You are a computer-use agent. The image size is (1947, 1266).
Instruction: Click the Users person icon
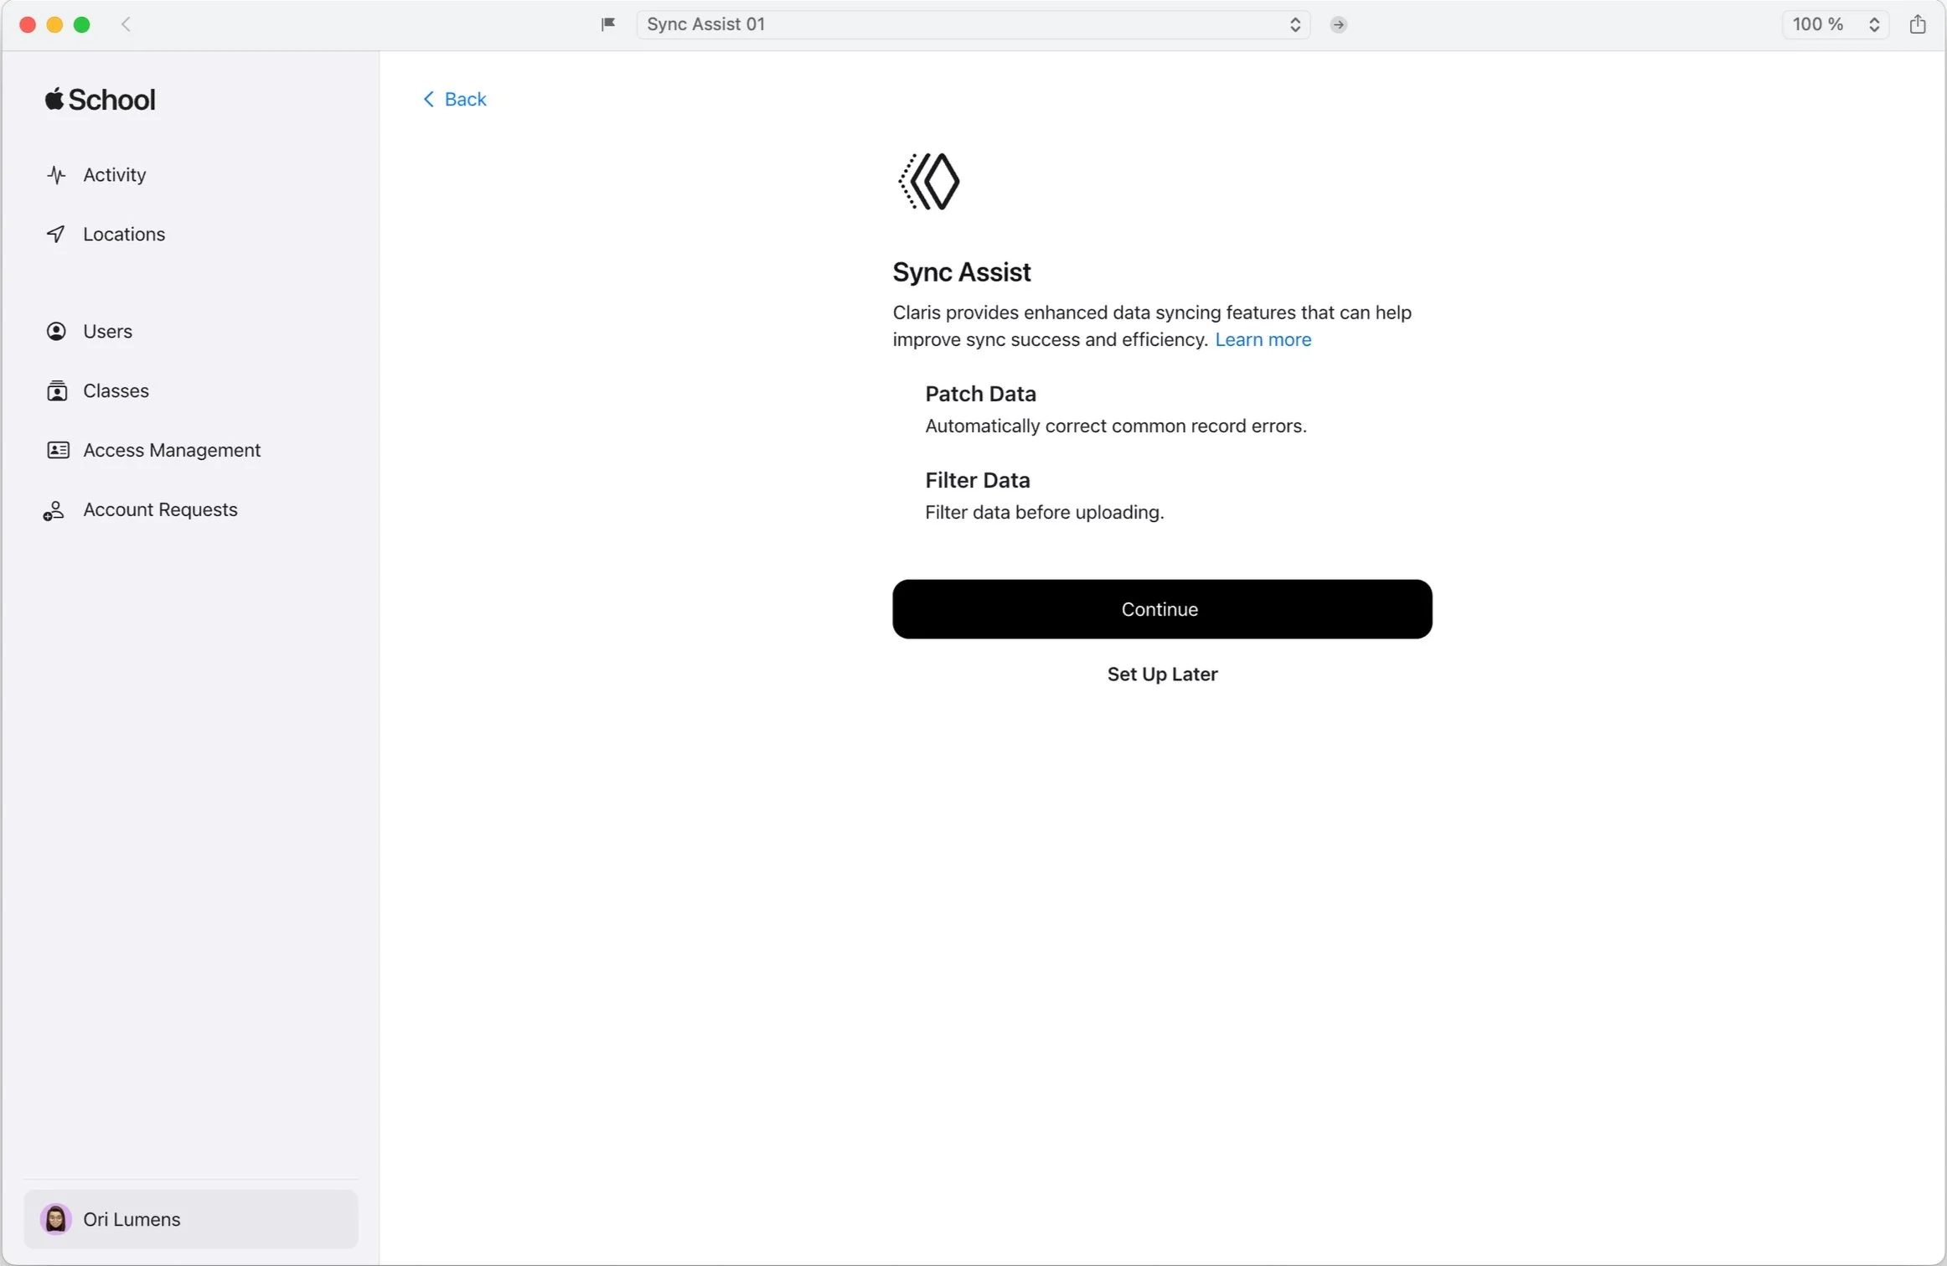(56, 332)
